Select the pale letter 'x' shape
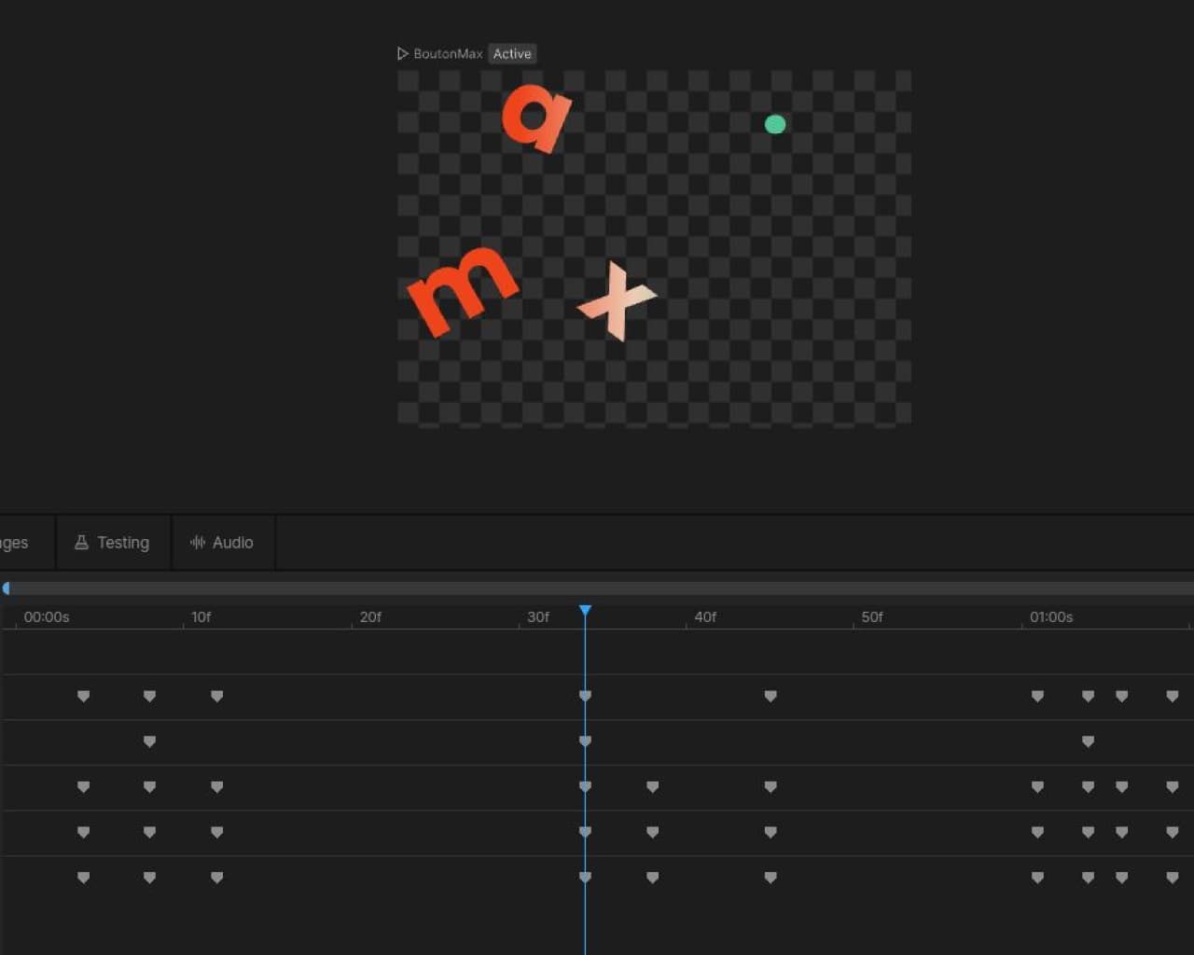This screenshot has height=955, width=1194. 617,299
